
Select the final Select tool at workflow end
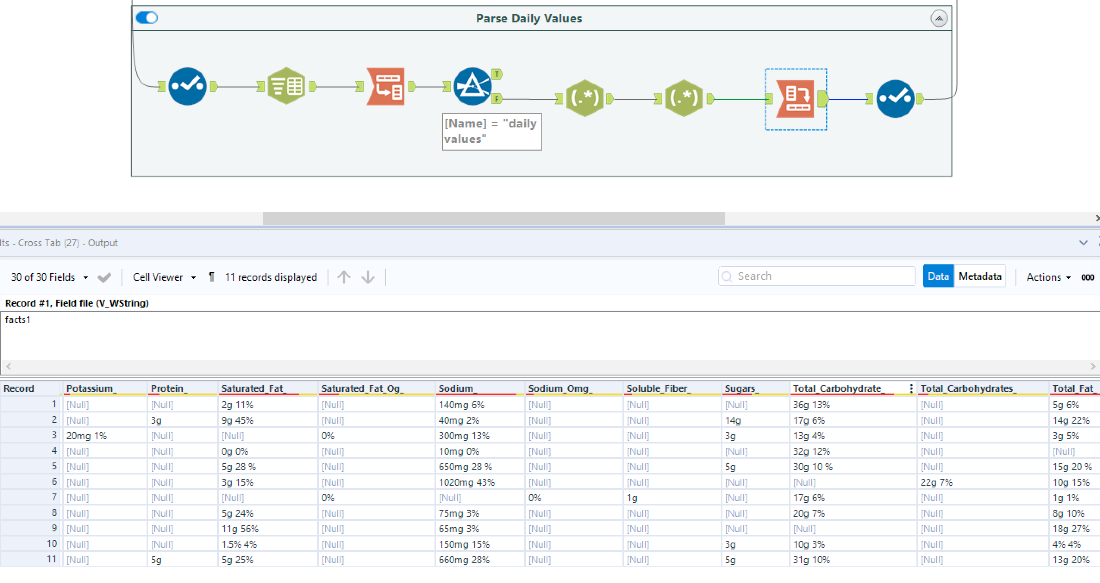[895, 98]
